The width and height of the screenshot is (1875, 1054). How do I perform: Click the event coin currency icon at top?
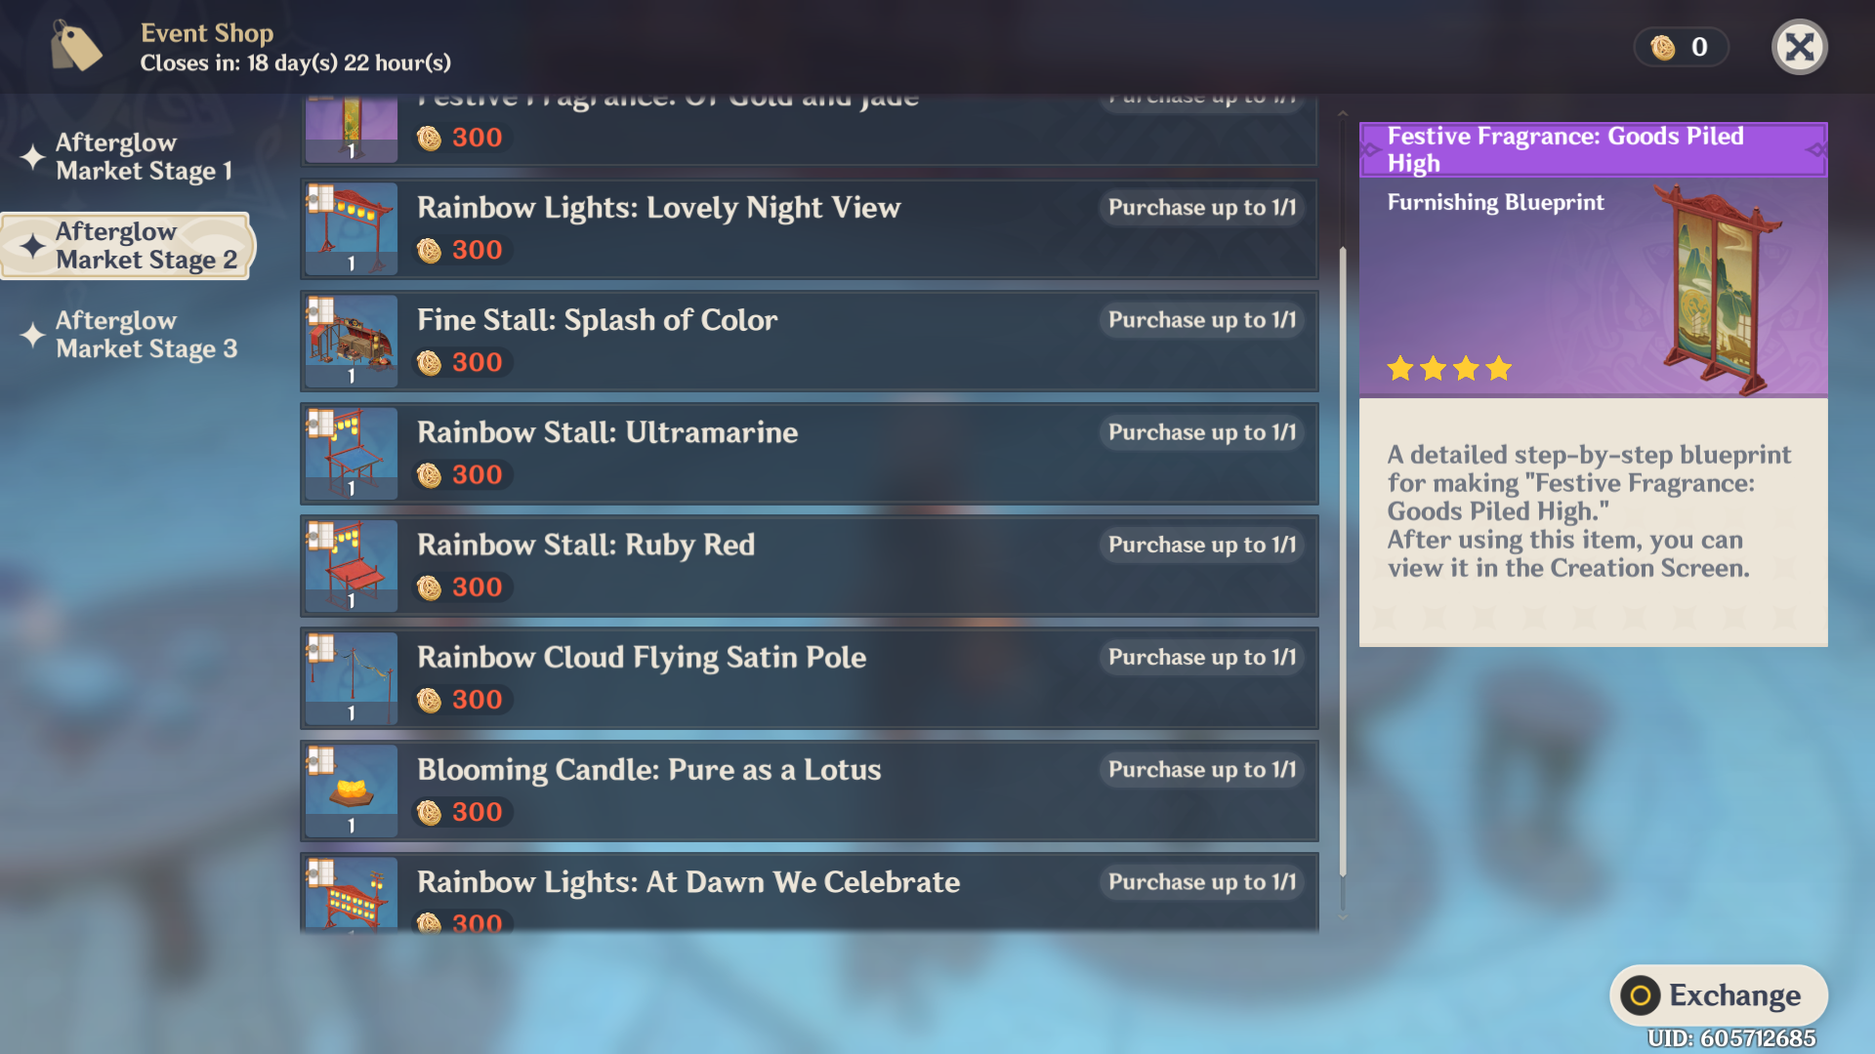click(1663, 47)
